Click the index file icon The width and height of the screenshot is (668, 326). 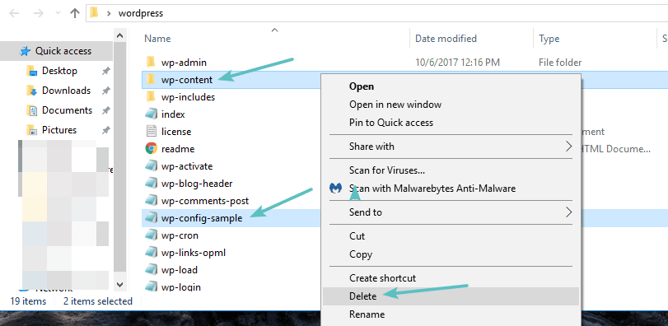click(x=152, y=114)
